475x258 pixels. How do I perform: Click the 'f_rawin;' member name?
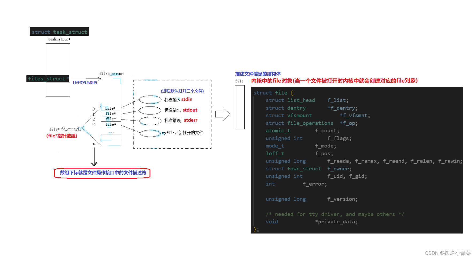pos(450,161)
